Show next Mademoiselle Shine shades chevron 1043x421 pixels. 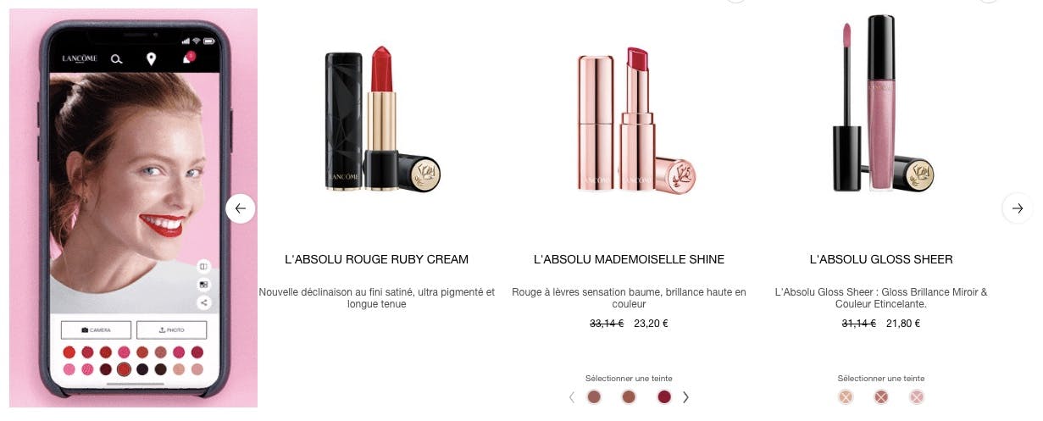686,397
